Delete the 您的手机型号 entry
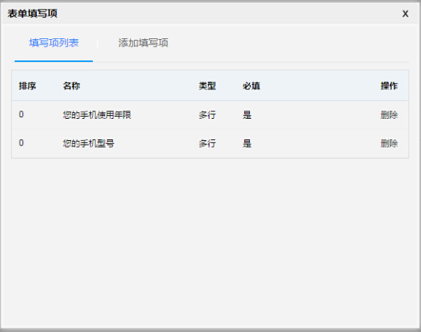Image resolution: width=421 pixels, height=332 pixels. pyautogui.click(x=389, y=143)
